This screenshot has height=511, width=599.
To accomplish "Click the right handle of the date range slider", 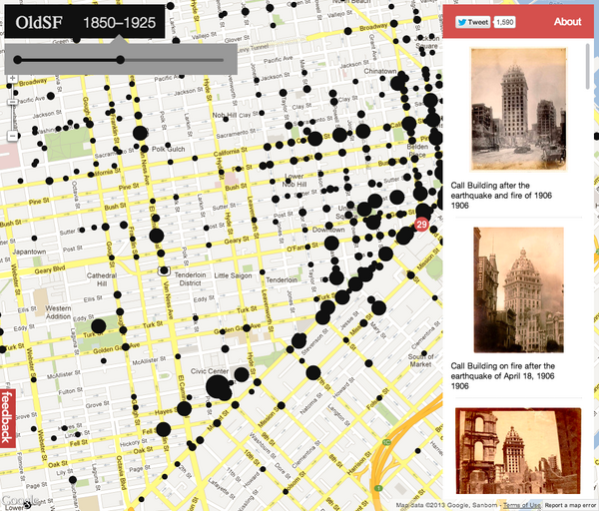I will pos(121,60).
